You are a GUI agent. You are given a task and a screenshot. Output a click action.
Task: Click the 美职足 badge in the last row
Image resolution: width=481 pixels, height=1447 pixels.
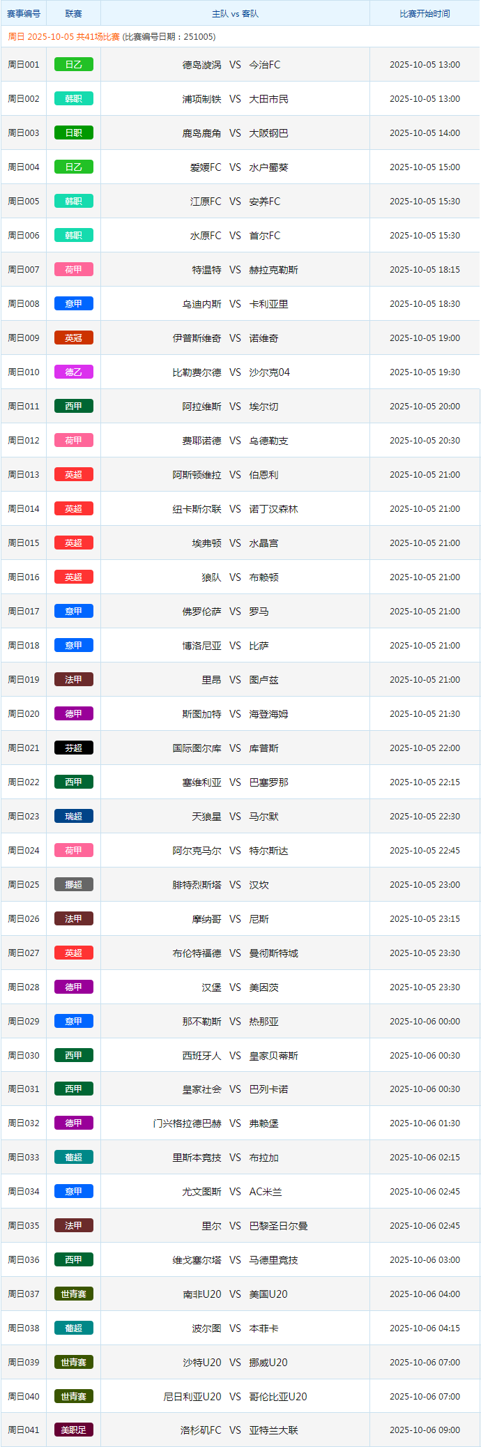click(73, 1430)
